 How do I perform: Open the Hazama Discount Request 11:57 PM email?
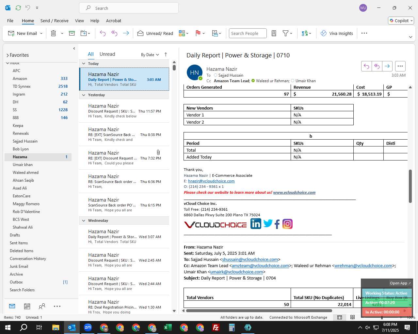pyautogui.click(x=124, y=111)
